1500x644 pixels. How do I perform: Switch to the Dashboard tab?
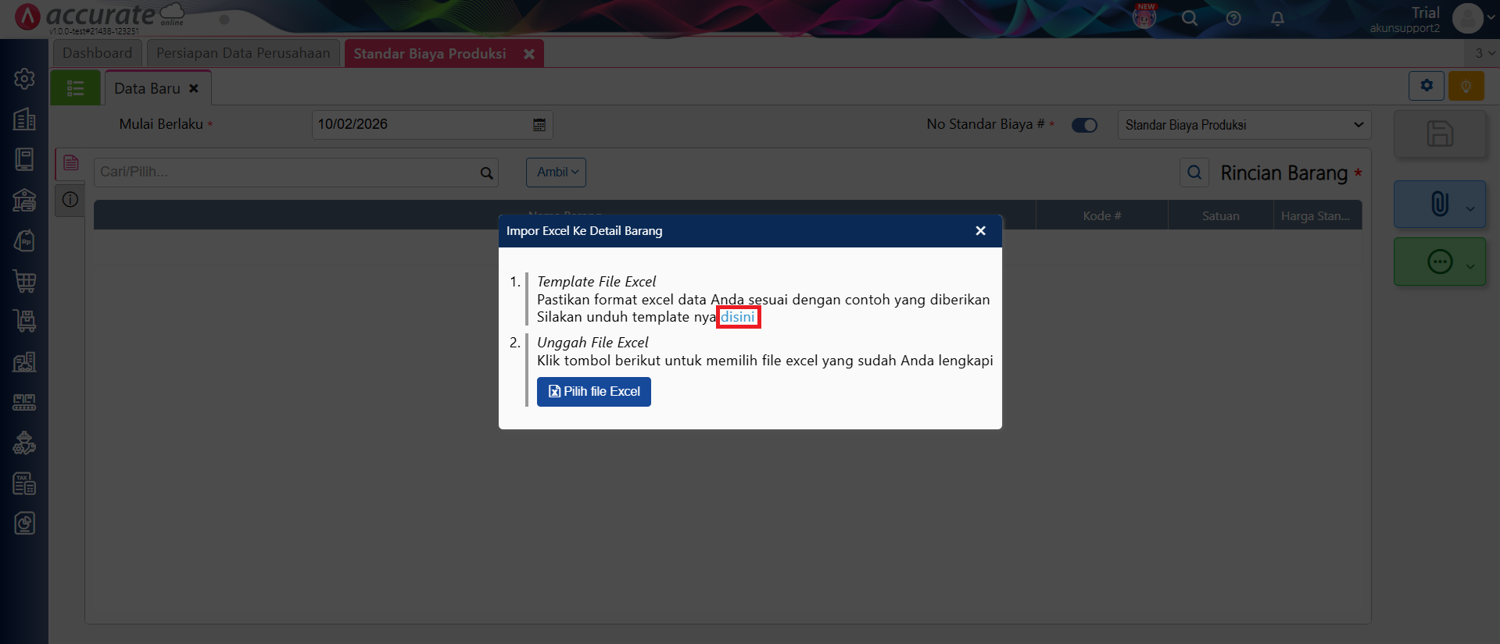click(x=98, y=53)
